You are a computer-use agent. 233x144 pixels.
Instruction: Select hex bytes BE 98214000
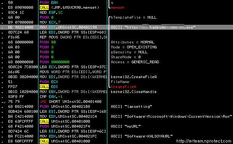click(21, 27)
